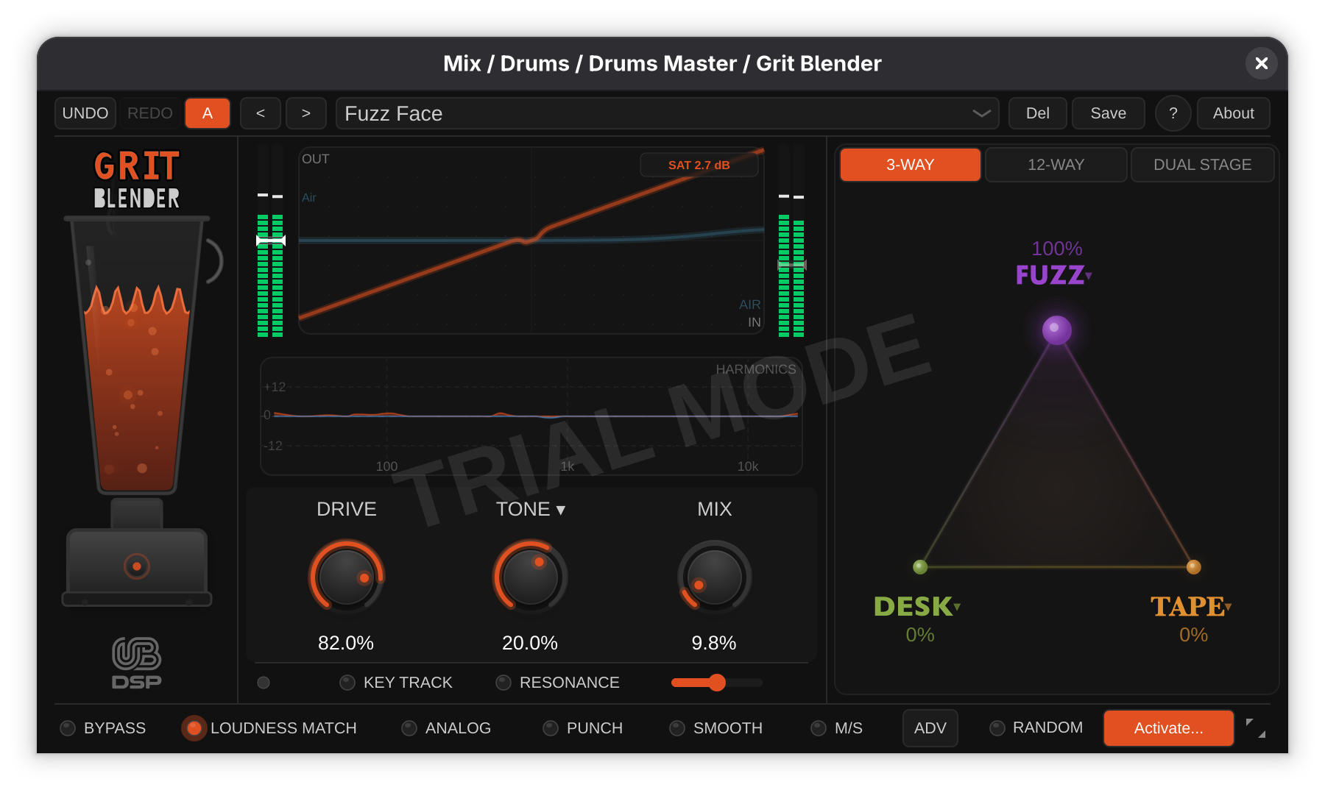
Task: Open help with the question mark button
Action: 1173,113
